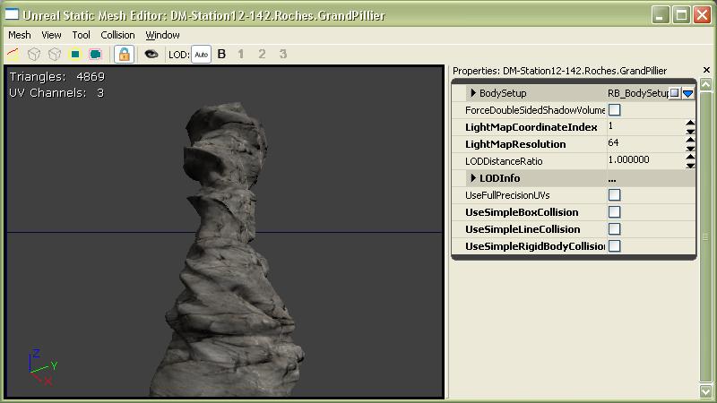Expand the LODInfo property group
The image size is (717, 403).
(x=473, y=178)
